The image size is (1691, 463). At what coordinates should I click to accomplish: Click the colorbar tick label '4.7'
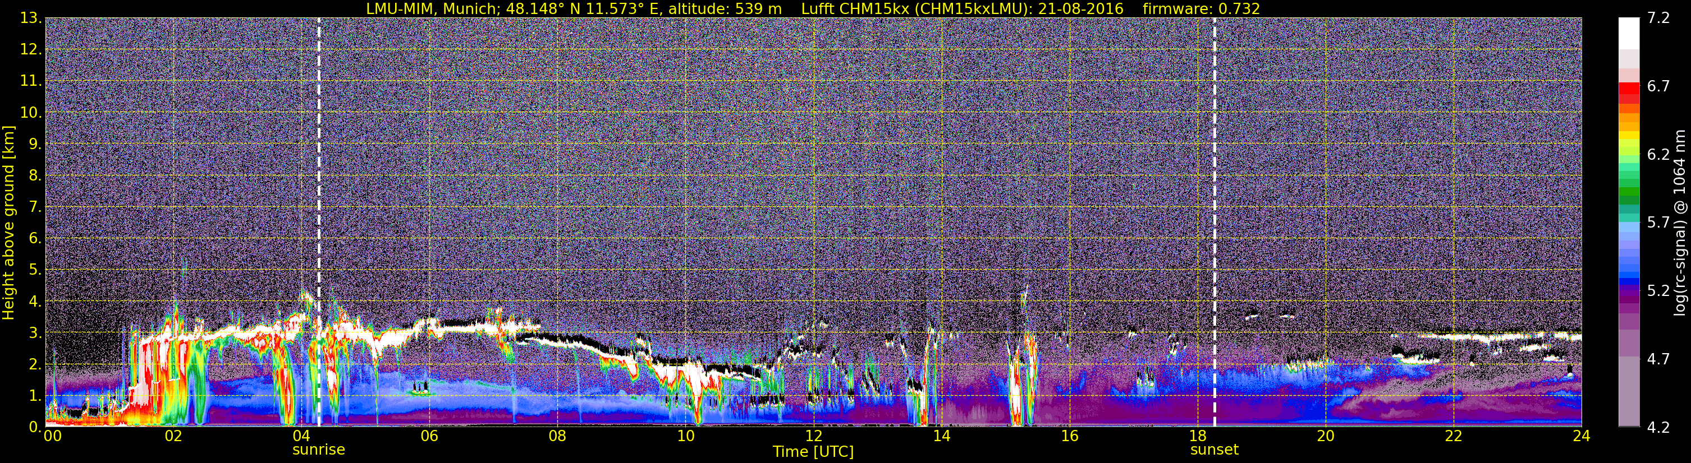coord(1658,359)
